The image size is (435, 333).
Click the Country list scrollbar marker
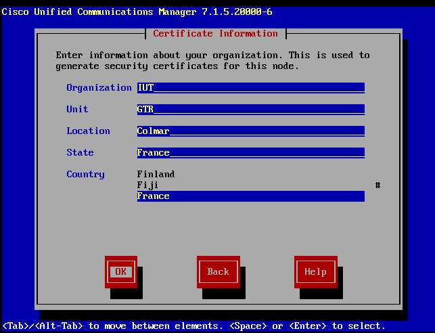pyautogui.click(x=377, y=185)
